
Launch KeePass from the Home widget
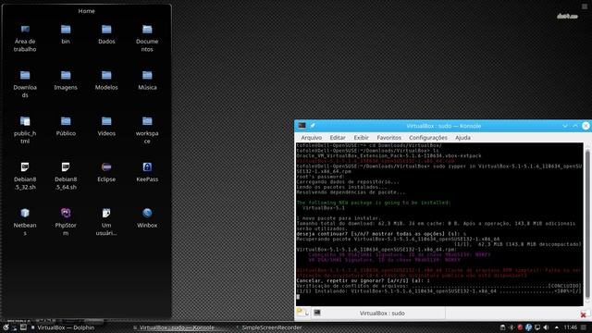pyautogui.click(x=147, y=173)
